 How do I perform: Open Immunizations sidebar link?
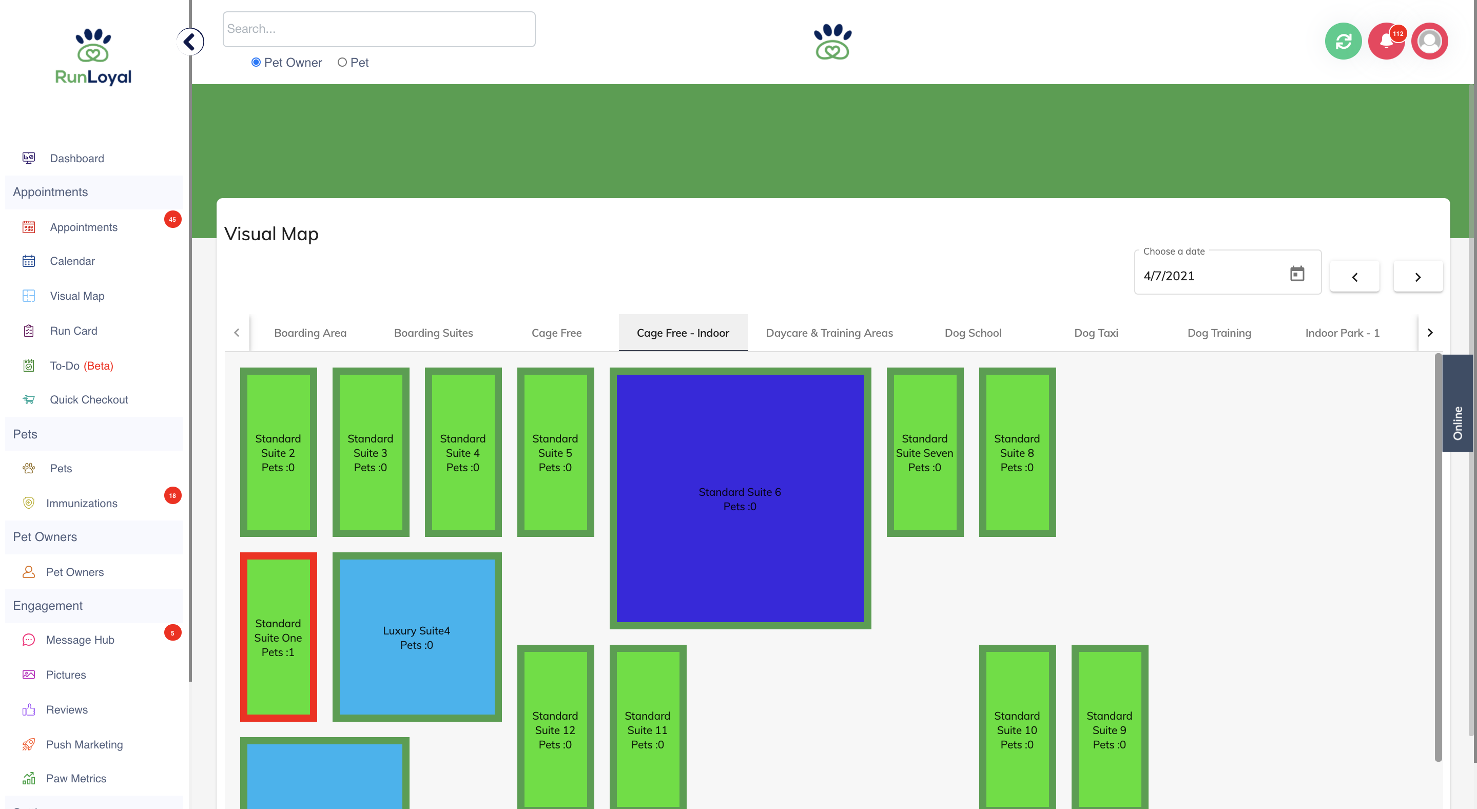[82, 503]
